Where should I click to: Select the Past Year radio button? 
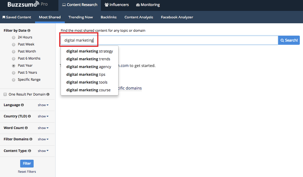click(13, 66)
